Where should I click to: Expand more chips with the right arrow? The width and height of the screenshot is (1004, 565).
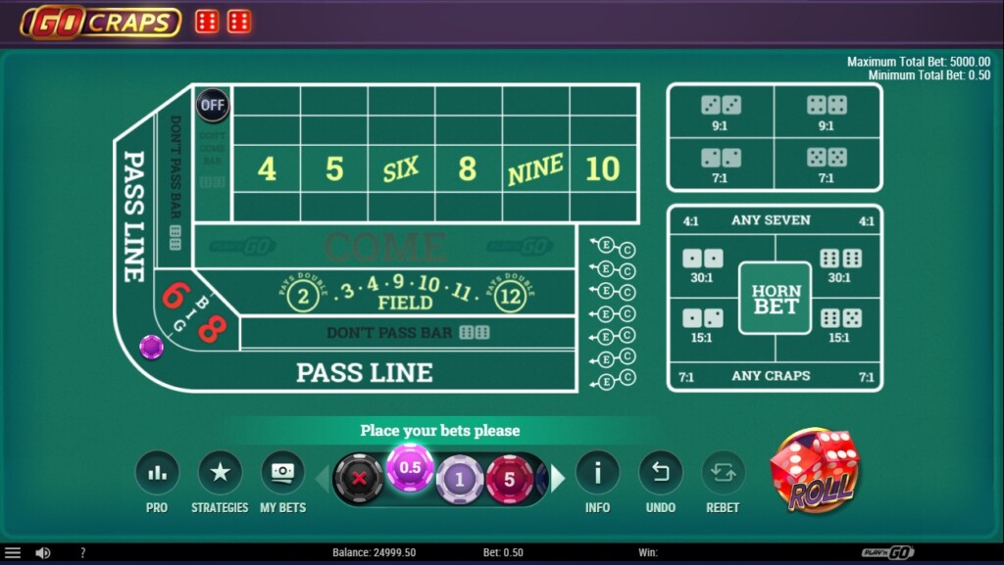[x=556, y=477]
